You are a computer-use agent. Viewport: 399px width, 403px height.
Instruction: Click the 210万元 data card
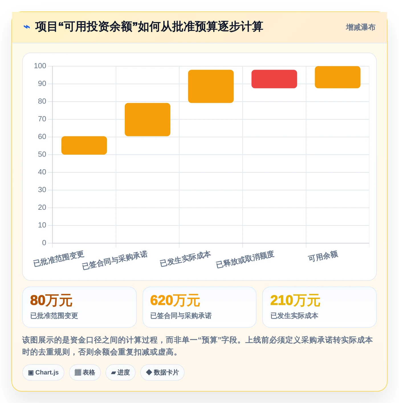(319, 307)
